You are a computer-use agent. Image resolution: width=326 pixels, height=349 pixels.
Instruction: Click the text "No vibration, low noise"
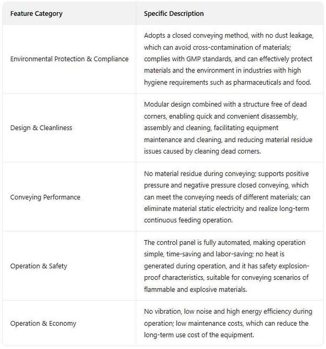(x=178, y=311)
